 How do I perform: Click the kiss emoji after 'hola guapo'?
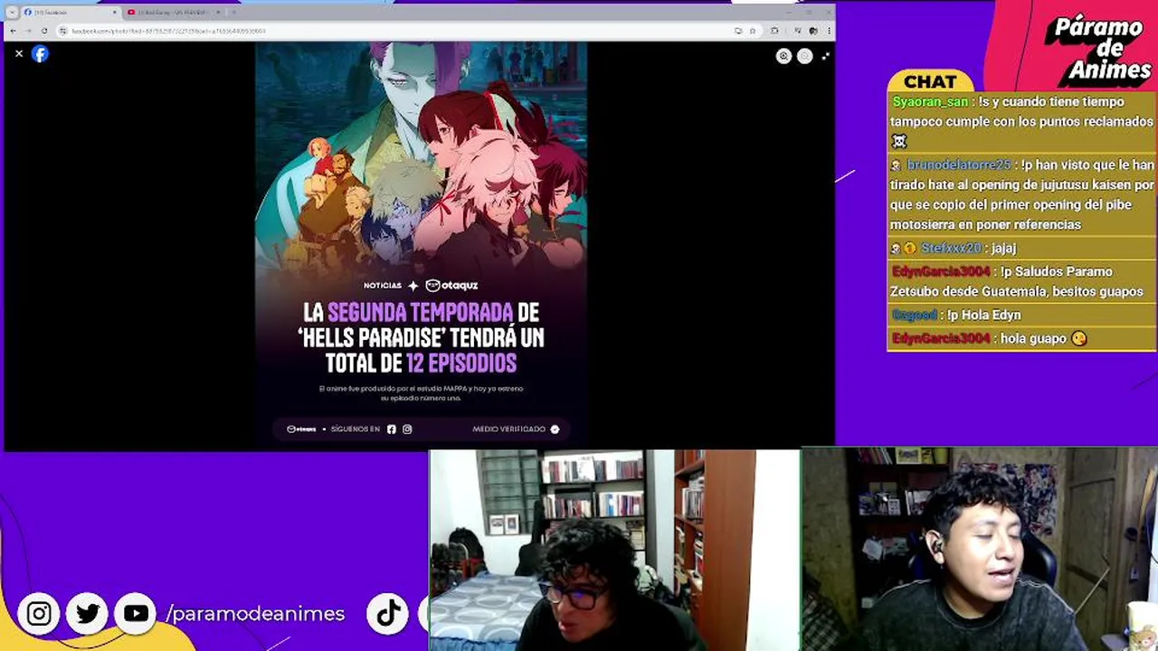[x=1078, y=338]
